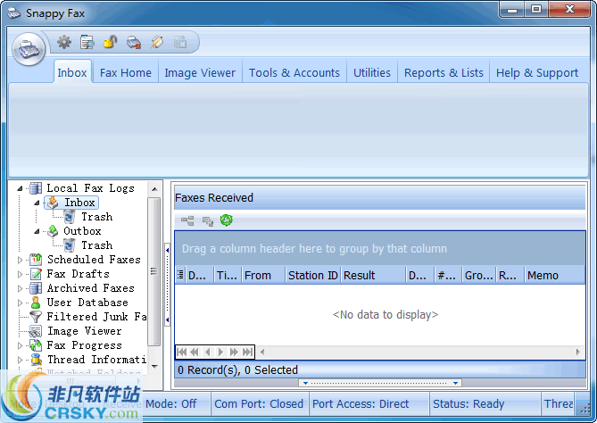Viewport: 597px width, 423px height.
Task: Click the greyed-out grid delete icon
Action: click(x=180, y=42)
